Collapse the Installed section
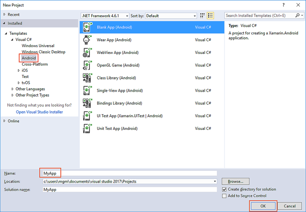This screenshot has height=212, width=306. pos(4,23)
